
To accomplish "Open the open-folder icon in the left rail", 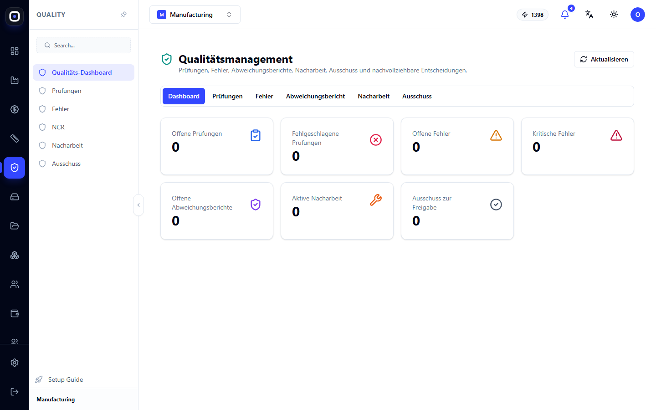I will [15, 226].
